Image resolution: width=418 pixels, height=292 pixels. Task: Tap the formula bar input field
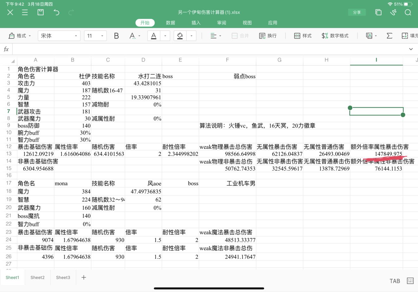[x=209, y=49]
